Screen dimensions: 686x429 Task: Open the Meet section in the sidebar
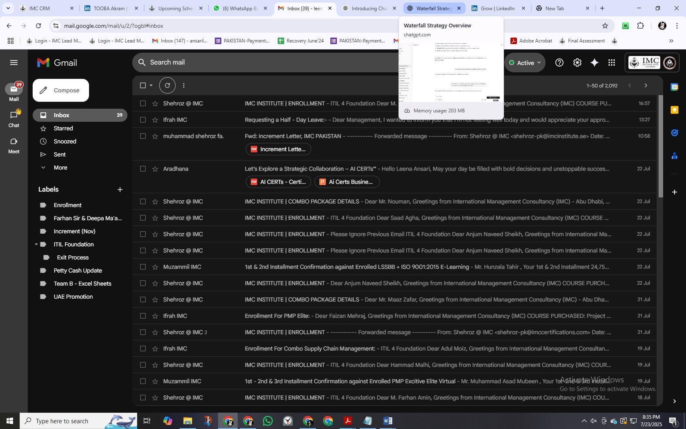[x=14, y=145]
